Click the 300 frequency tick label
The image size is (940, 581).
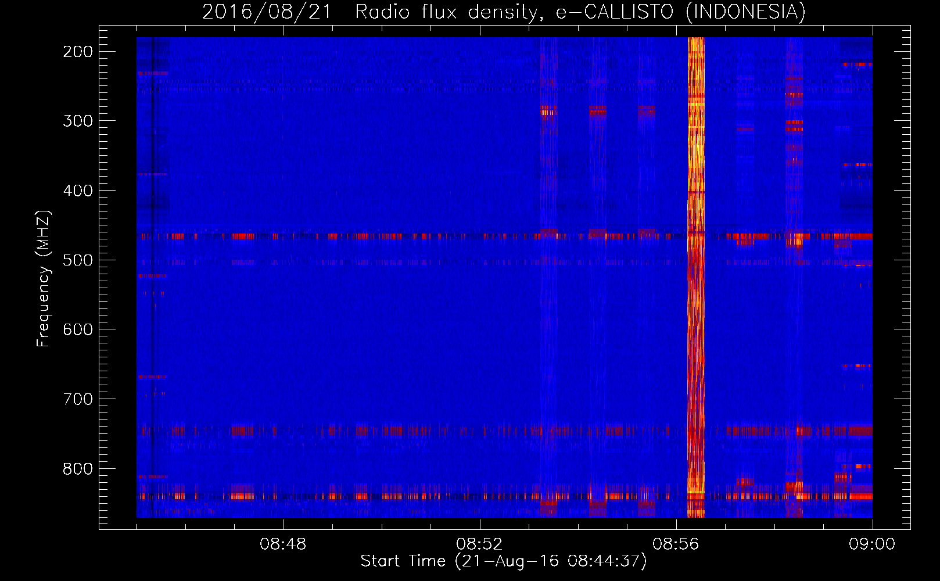(78, 121)
